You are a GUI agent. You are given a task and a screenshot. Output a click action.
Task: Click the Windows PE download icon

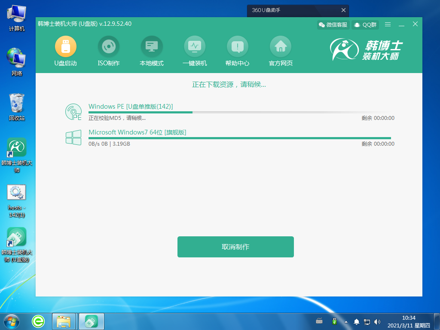coord(73,111)
